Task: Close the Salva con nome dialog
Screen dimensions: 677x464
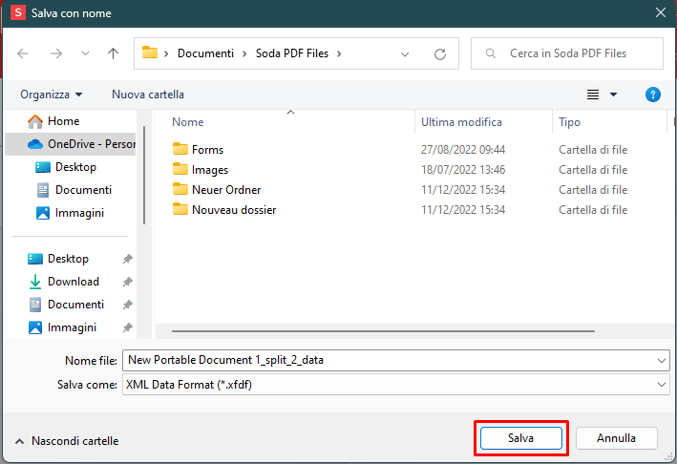Action: (661, 12)
